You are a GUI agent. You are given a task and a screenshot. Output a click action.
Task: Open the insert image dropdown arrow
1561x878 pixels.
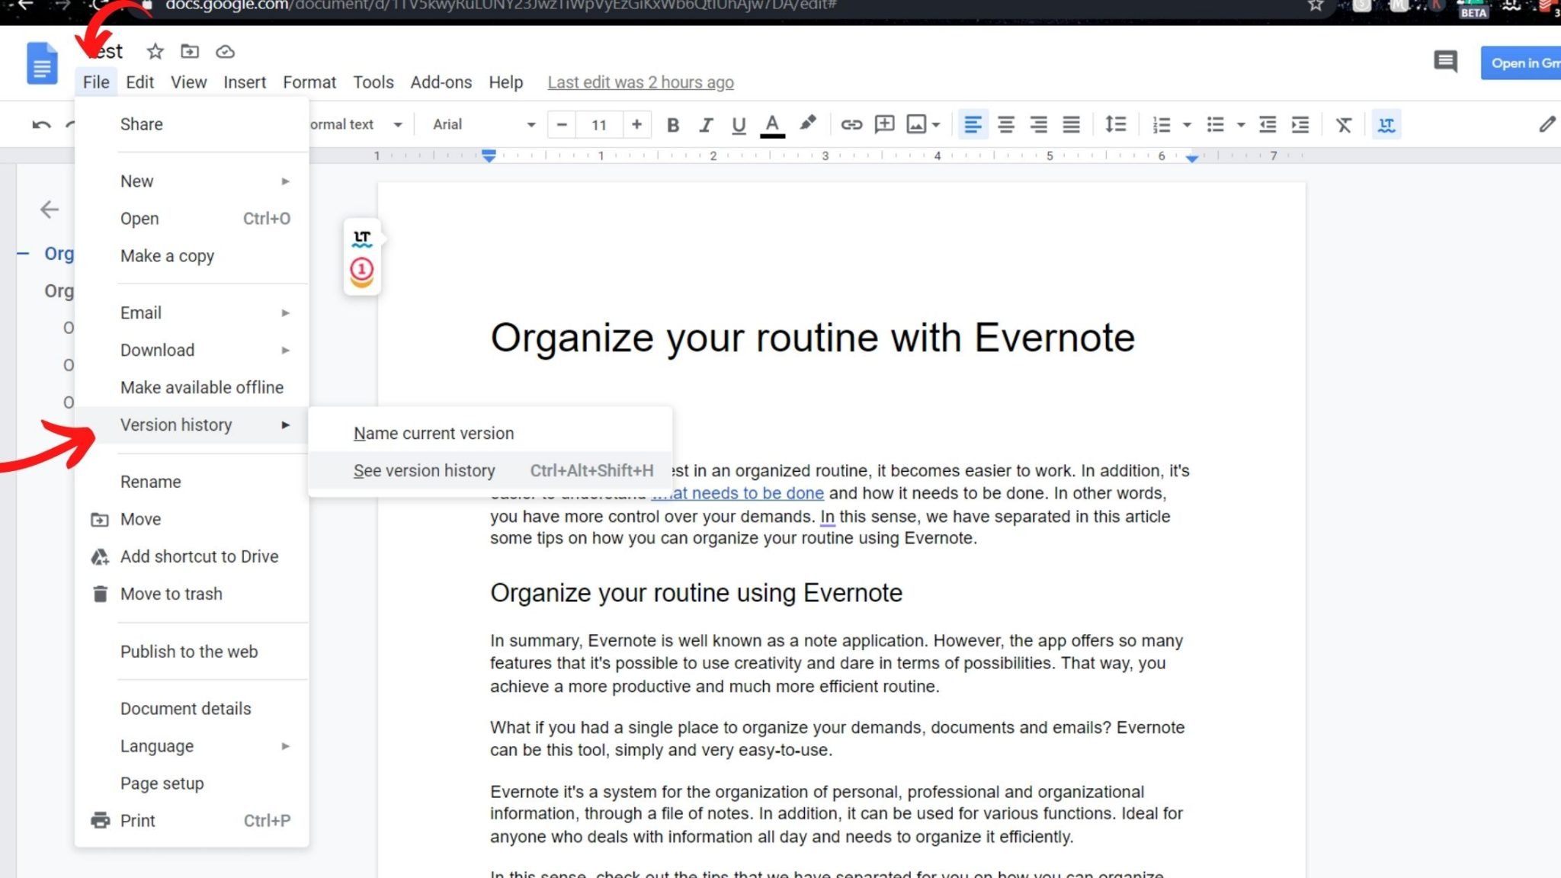pyautogui.click(x=936, y=125)
